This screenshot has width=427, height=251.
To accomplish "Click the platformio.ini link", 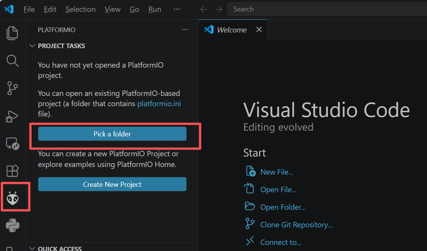I will (x=159, y=104).
